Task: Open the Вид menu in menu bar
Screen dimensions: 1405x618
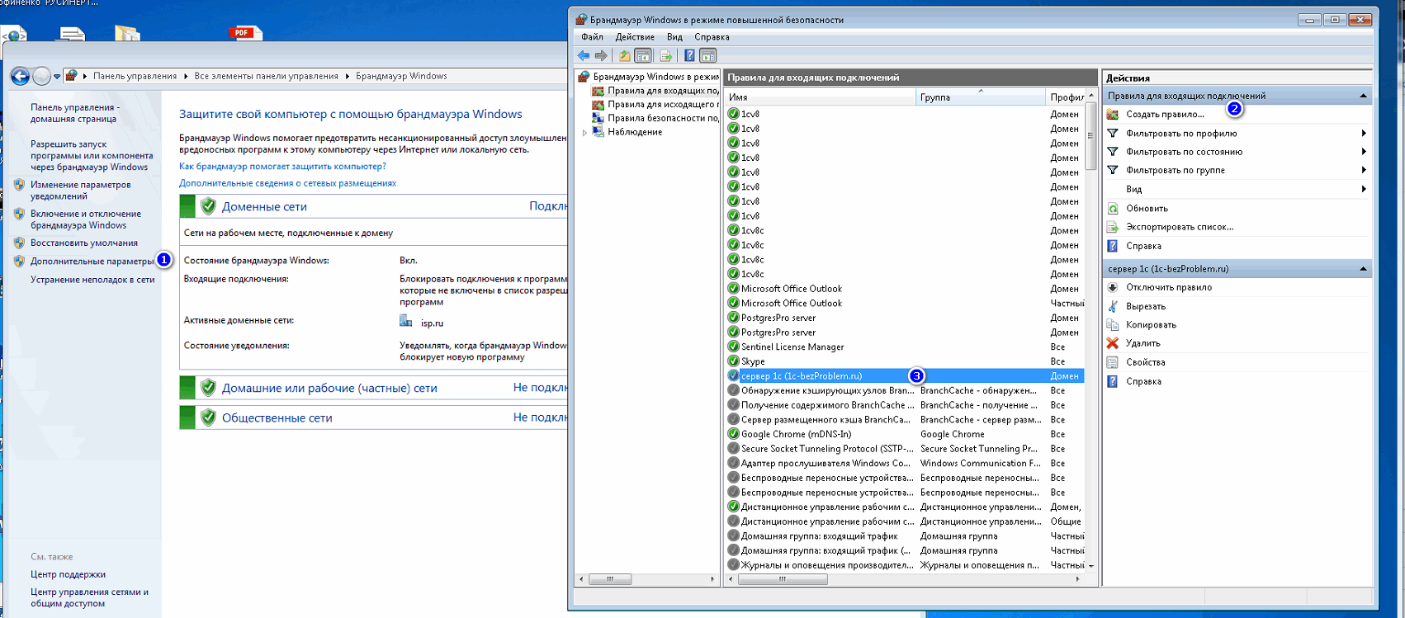Action: (674, 37)
